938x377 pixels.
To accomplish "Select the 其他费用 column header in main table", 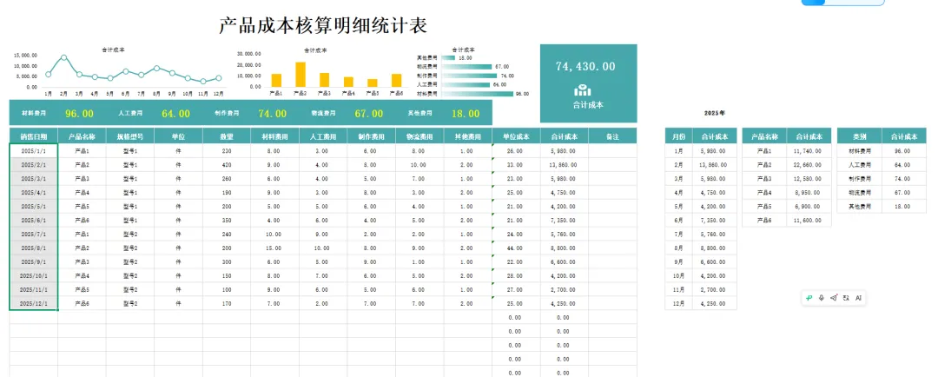I will tap(468, 136).
